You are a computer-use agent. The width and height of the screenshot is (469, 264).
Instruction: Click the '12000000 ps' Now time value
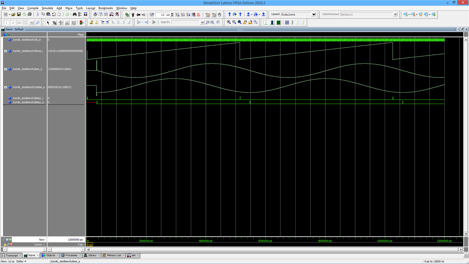click(x=76, y=239)
